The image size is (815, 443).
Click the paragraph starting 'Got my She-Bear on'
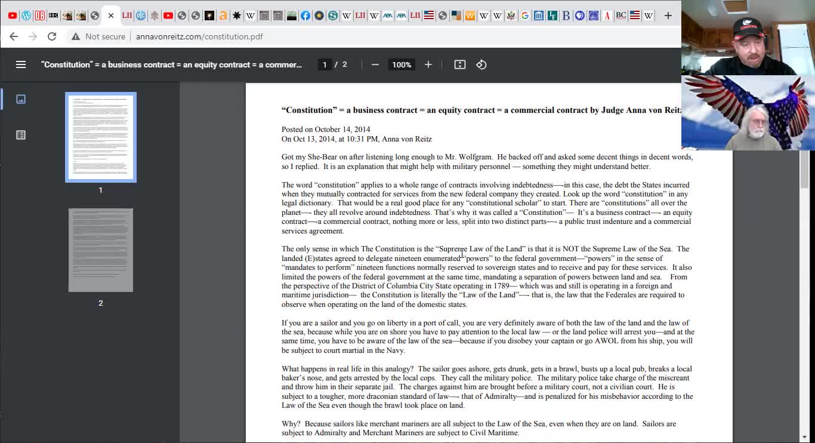[487, 162]
